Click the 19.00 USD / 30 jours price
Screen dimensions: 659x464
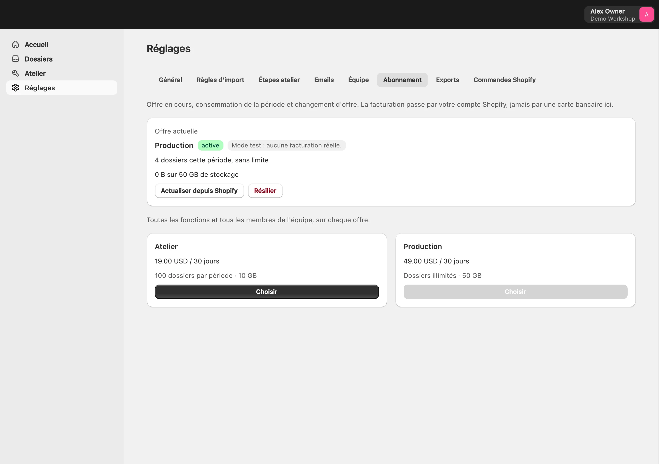(187, 261)
